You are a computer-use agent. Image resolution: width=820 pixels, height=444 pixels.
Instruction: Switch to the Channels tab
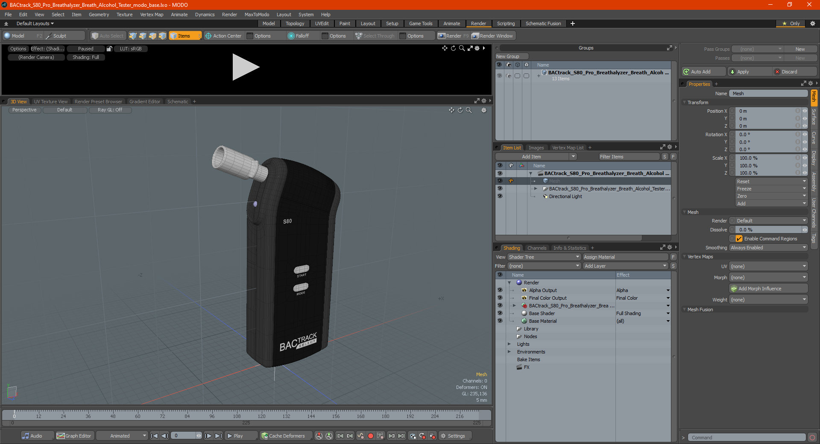point(536,248)
